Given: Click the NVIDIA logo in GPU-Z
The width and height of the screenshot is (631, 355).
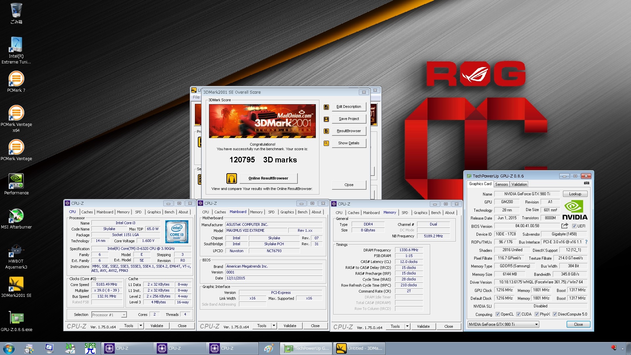Looking at the screenshot, I should point(575,210).
